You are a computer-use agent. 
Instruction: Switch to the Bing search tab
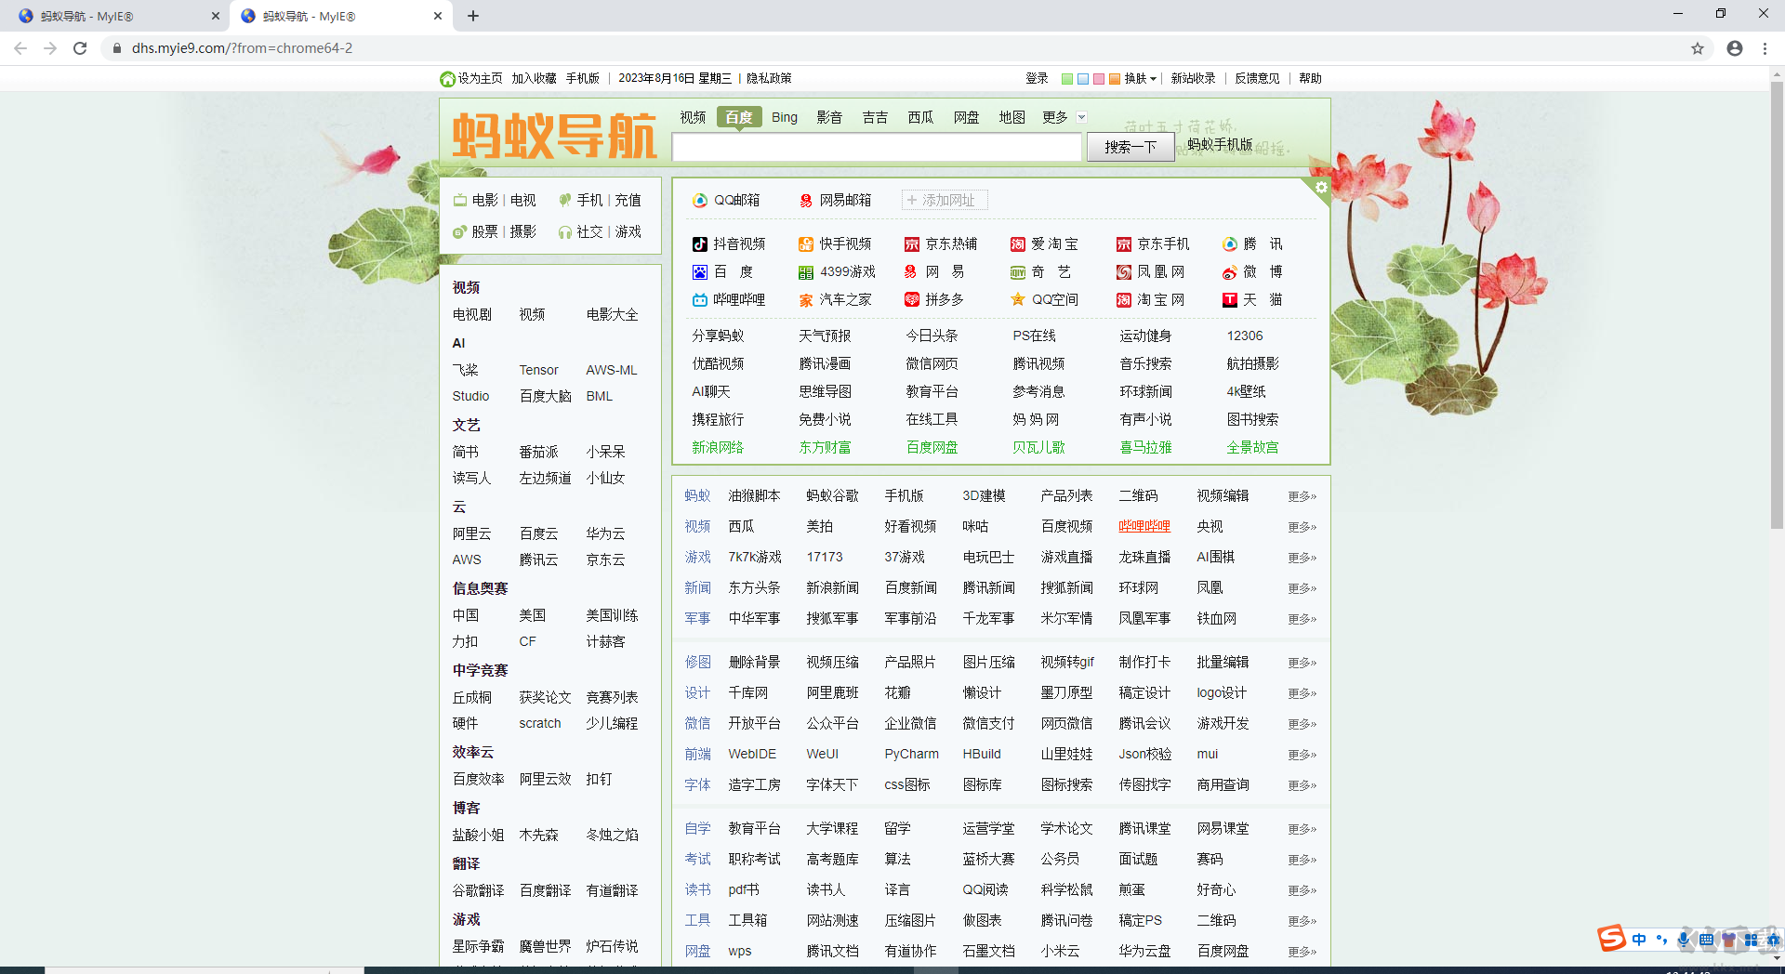(x=784, y=117)
